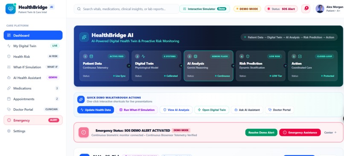Viewport: 344px width, 156px height.
Task: Click the Emergency Assistance button
Action: point(300,132)
